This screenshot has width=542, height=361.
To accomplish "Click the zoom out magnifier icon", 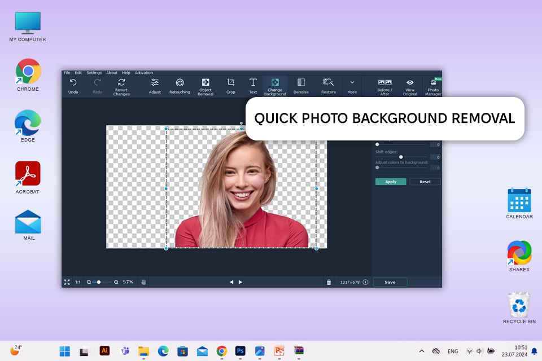I will (89, 282).
